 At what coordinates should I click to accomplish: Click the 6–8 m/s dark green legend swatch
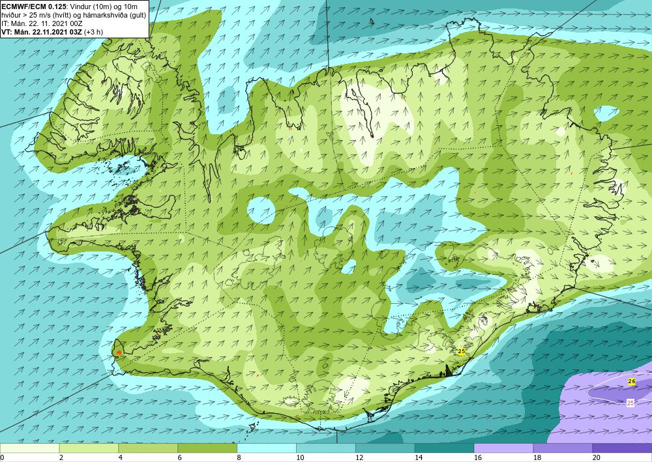207,448
